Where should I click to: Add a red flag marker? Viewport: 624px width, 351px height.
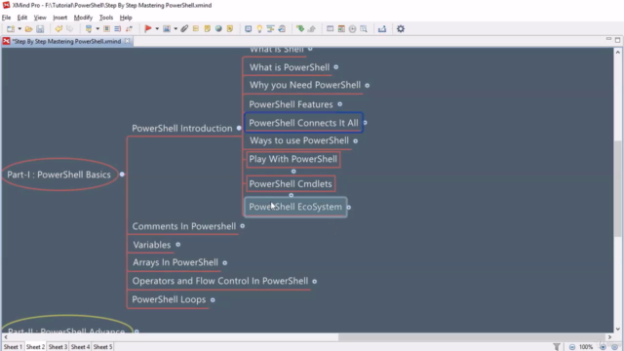tap(148, 29)
